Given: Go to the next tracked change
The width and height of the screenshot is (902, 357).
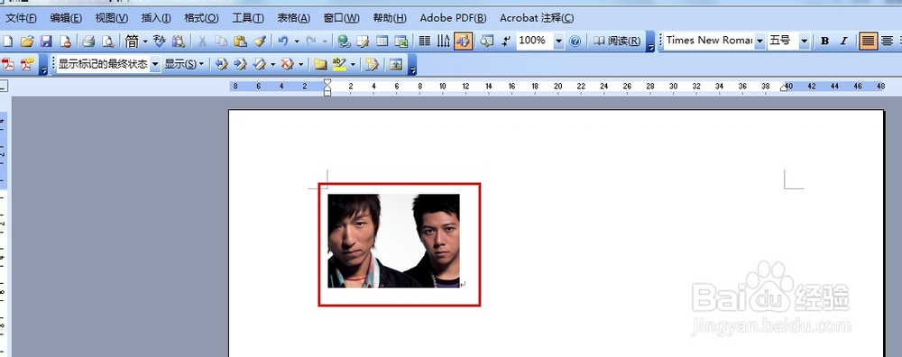Looking at the screenshot, I should click(241, 64).
